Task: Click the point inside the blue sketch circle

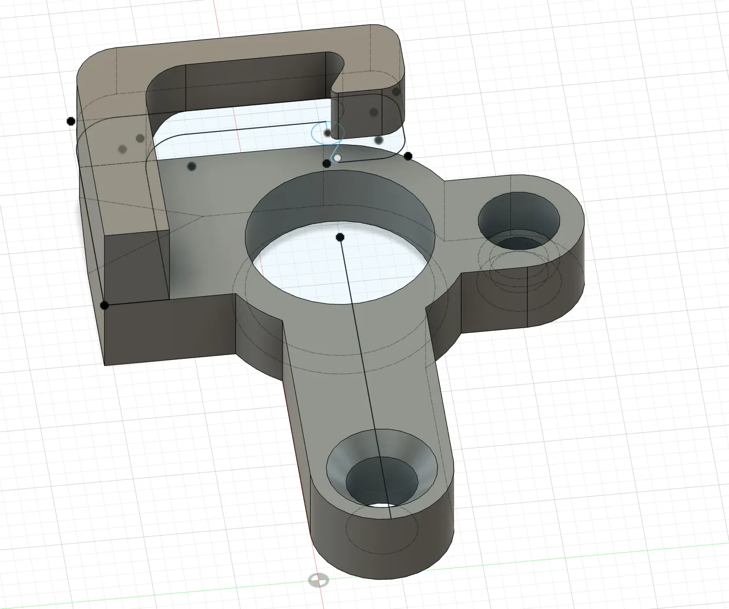Action: coord(328,133)
